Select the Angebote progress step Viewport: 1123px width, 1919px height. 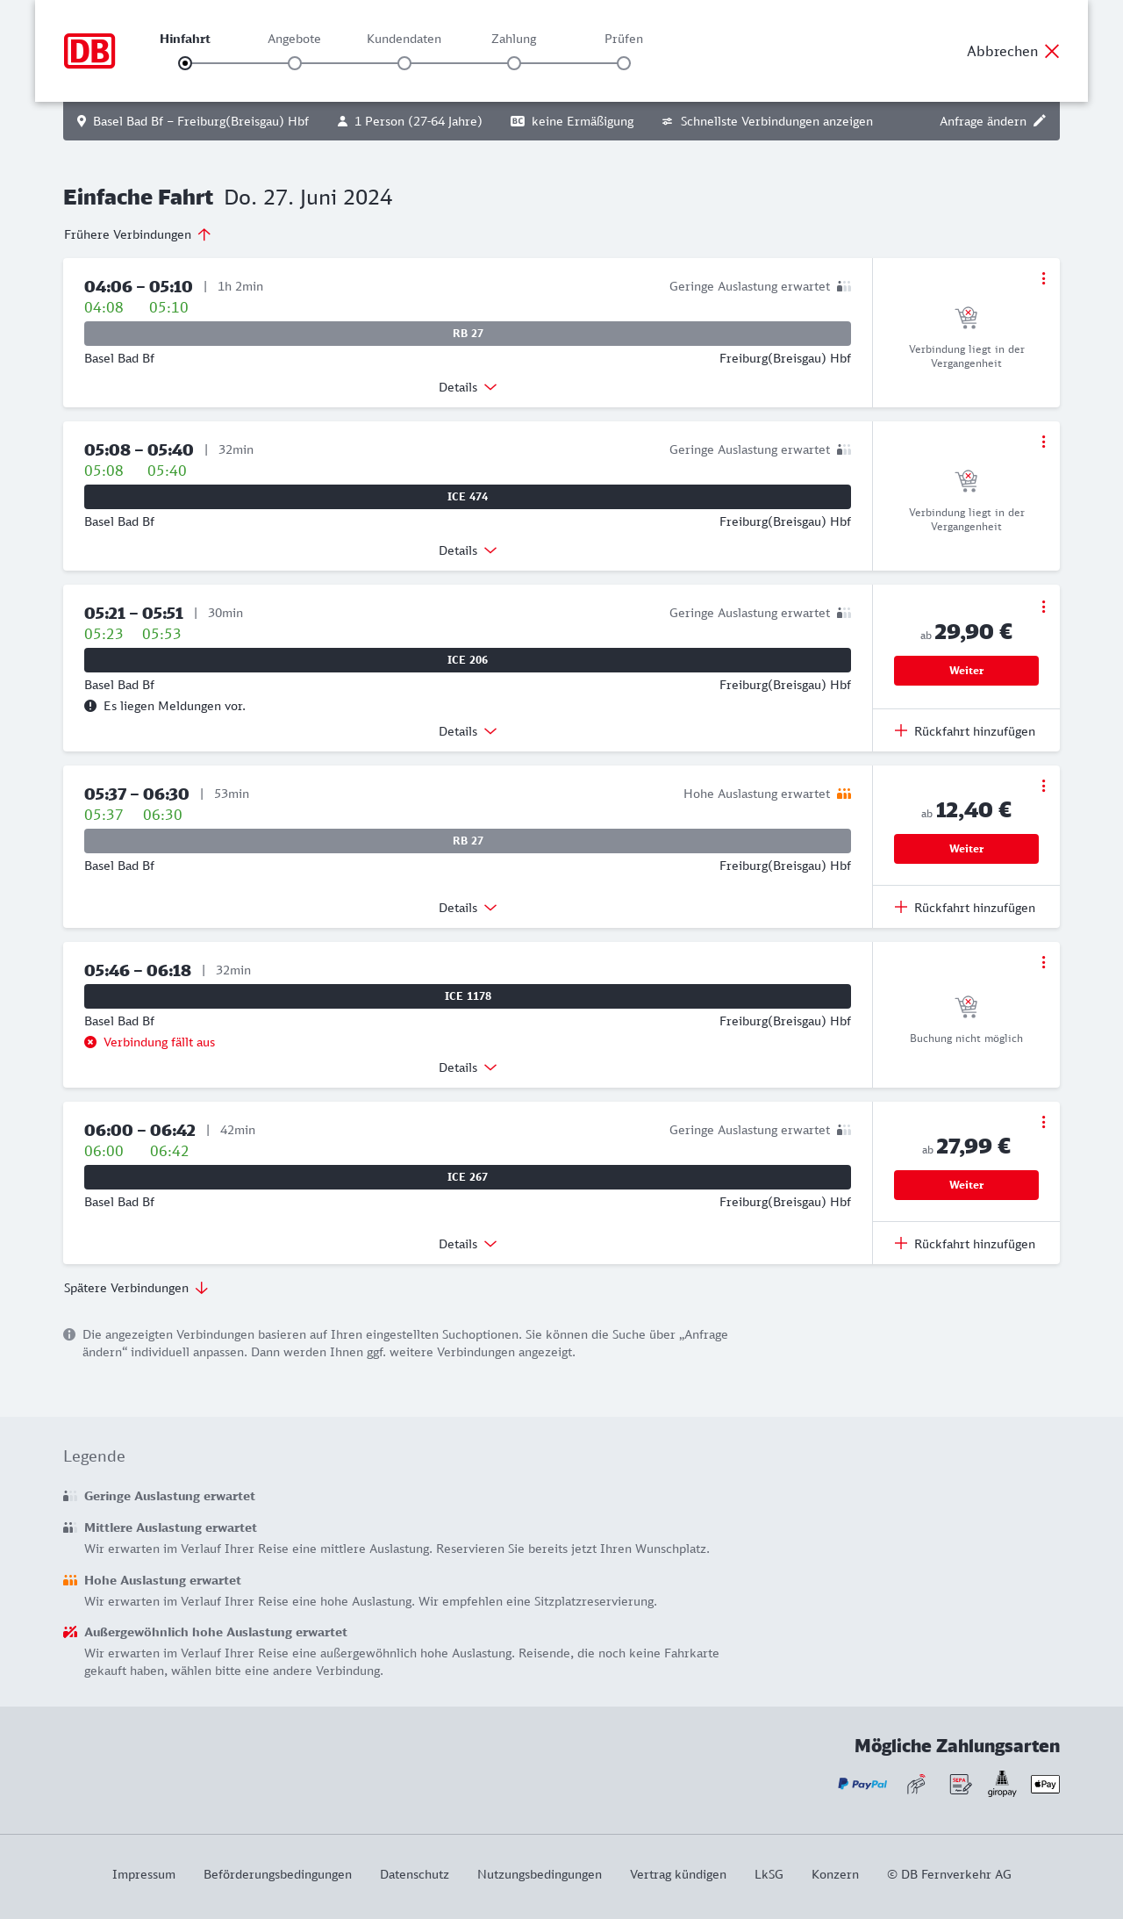click(x=295, y=63)
